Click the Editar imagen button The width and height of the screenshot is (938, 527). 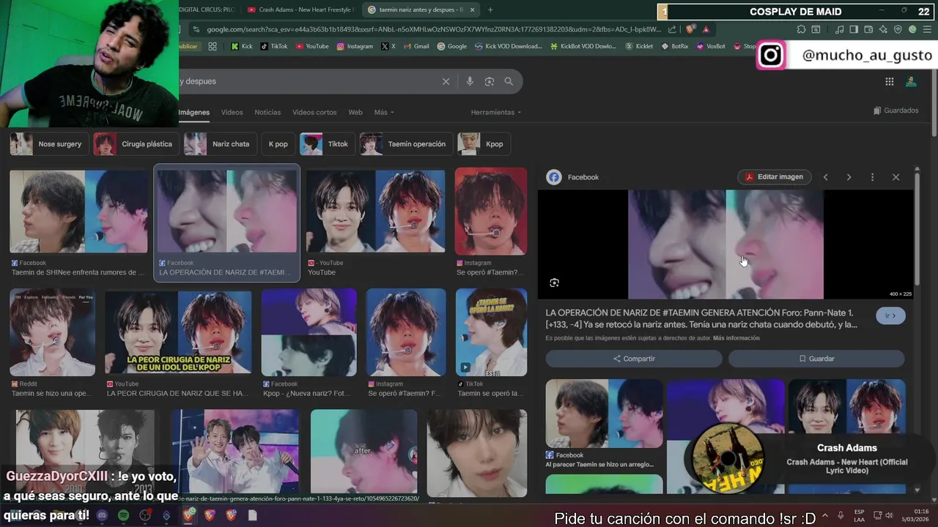pos(775,177)
